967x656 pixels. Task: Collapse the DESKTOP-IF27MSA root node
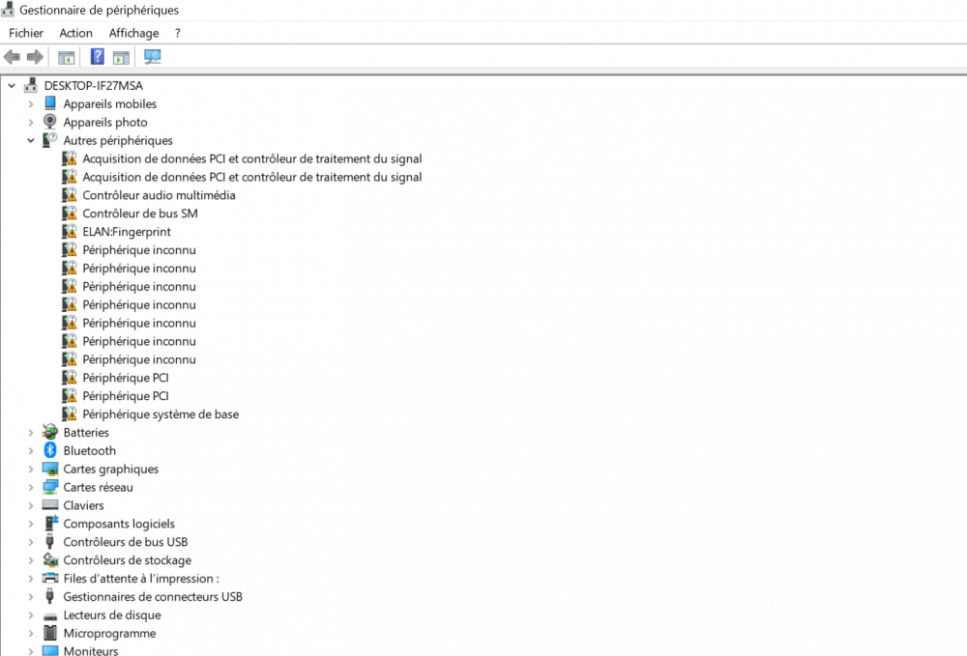[x=12, y=85]
